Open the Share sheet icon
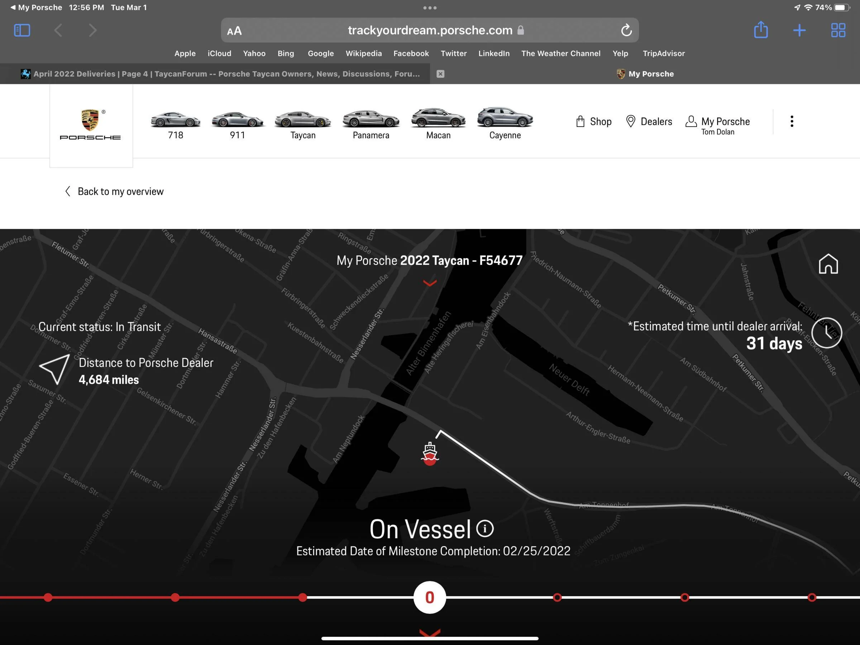Viewport: 860px width, 645px height. tap(761, 29)
